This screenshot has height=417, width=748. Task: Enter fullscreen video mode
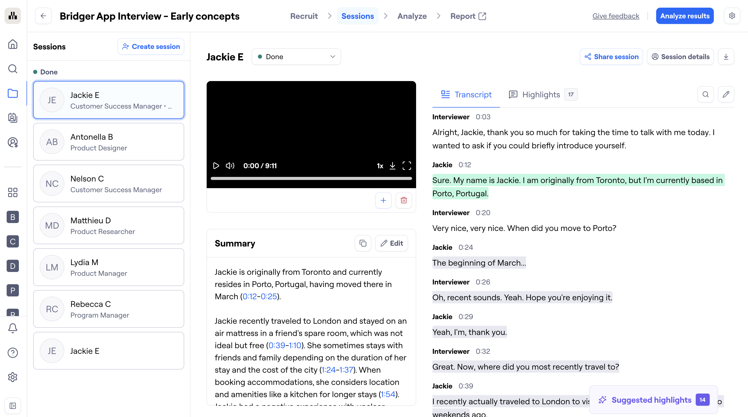click(x=406, y=166)
